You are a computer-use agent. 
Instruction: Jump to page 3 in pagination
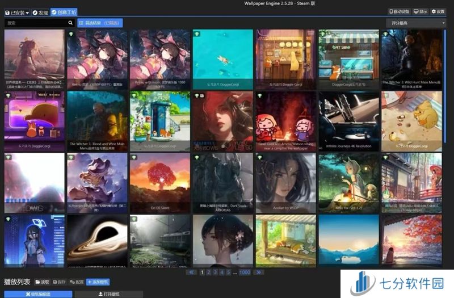pos(215,272)
